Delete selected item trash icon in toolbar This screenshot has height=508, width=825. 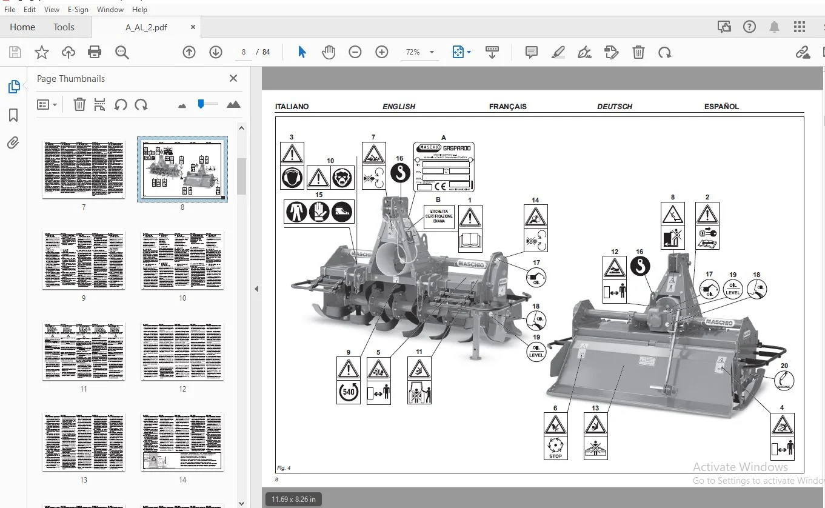click(x=638, y=53)
